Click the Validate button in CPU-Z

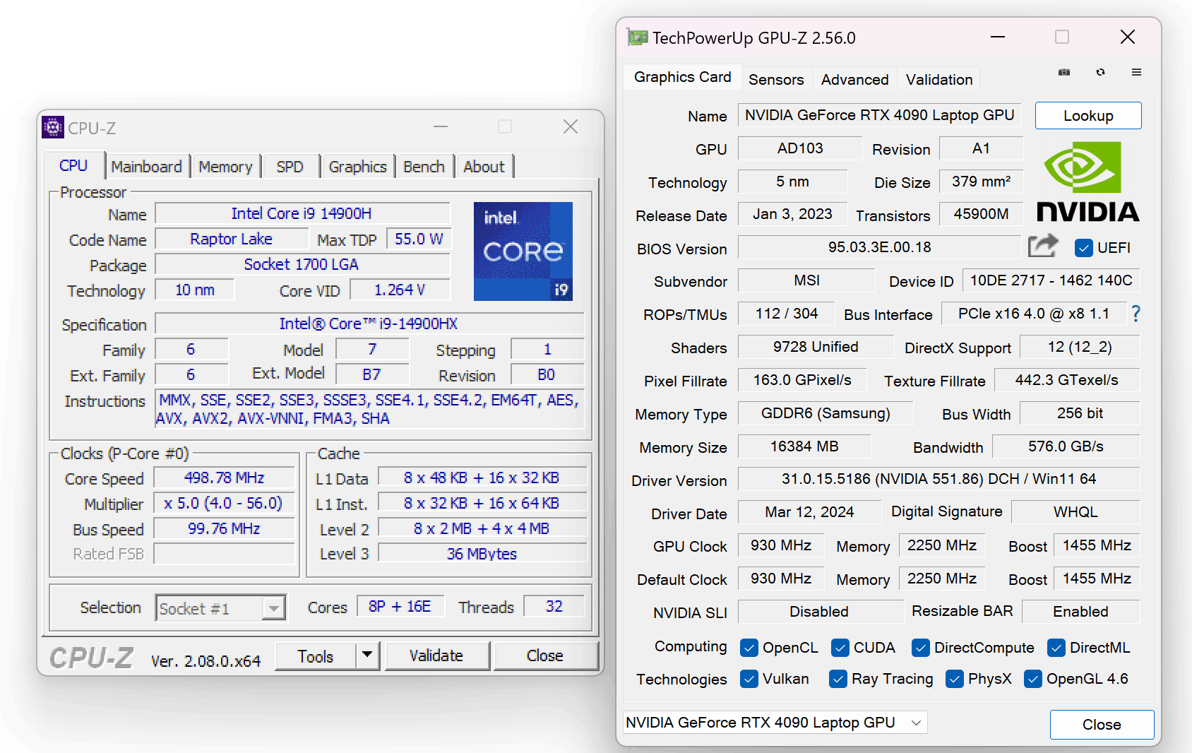436,656
